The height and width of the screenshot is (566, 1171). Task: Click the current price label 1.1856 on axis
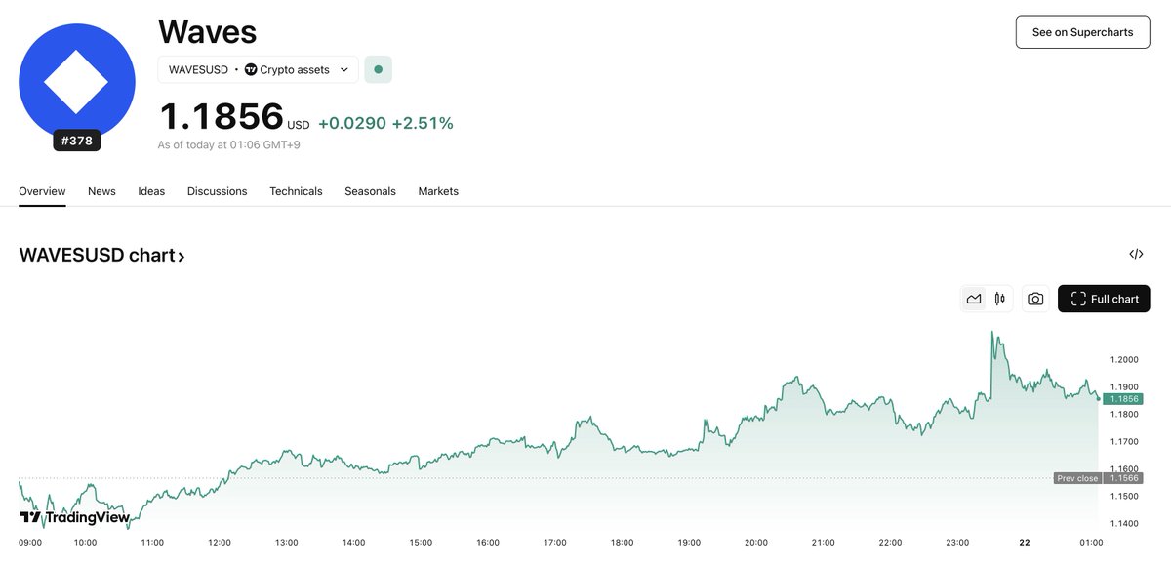(x=1122, y=399)
